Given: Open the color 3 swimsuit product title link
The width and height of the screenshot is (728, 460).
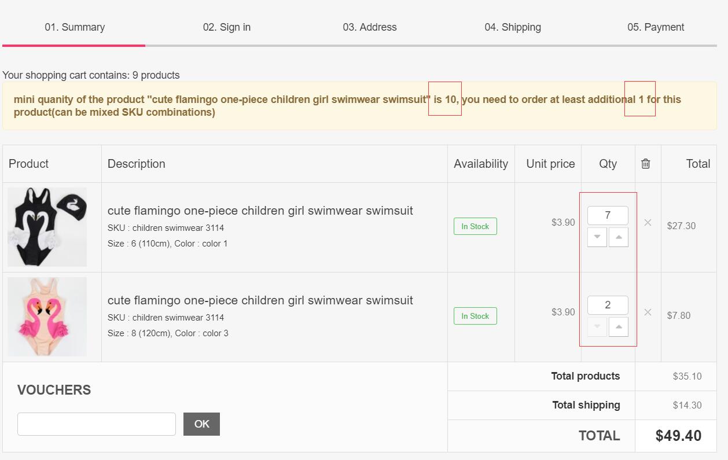Looking at the screenshot, I should click(x=260, y=300).
